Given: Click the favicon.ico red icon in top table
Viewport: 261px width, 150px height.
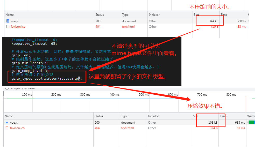Looking at the screenshot, I should 8,26.
